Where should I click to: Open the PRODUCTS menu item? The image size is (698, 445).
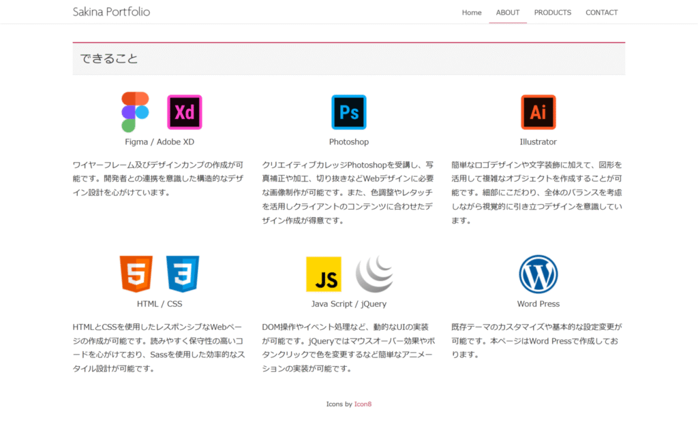coord(552,12)
